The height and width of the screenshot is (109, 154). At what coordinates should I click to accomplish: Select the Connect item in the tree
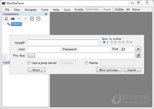(16, 24)
